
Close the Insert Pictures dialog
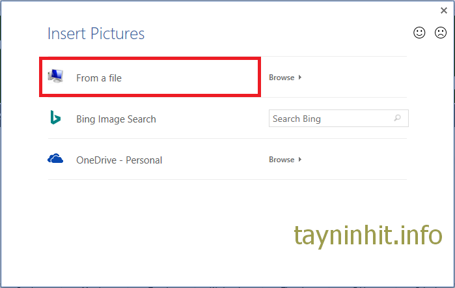[444, 10]
